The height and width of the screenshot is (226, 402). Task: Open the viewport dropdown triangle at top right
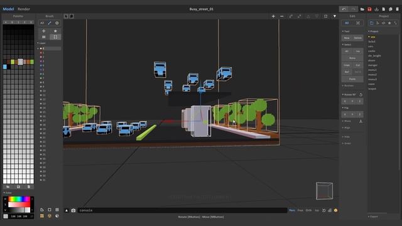(x=335, y=16)
